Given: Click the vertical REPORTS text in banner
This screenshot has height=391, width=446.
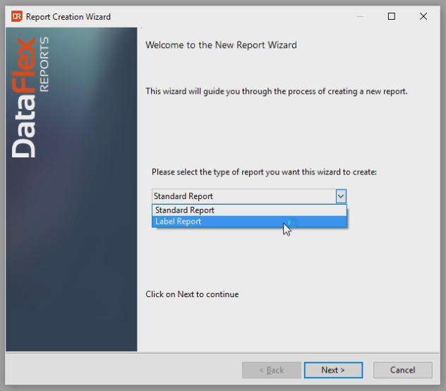Looking at the screenshot, I should pyautogui.click(x=46, y=64).
